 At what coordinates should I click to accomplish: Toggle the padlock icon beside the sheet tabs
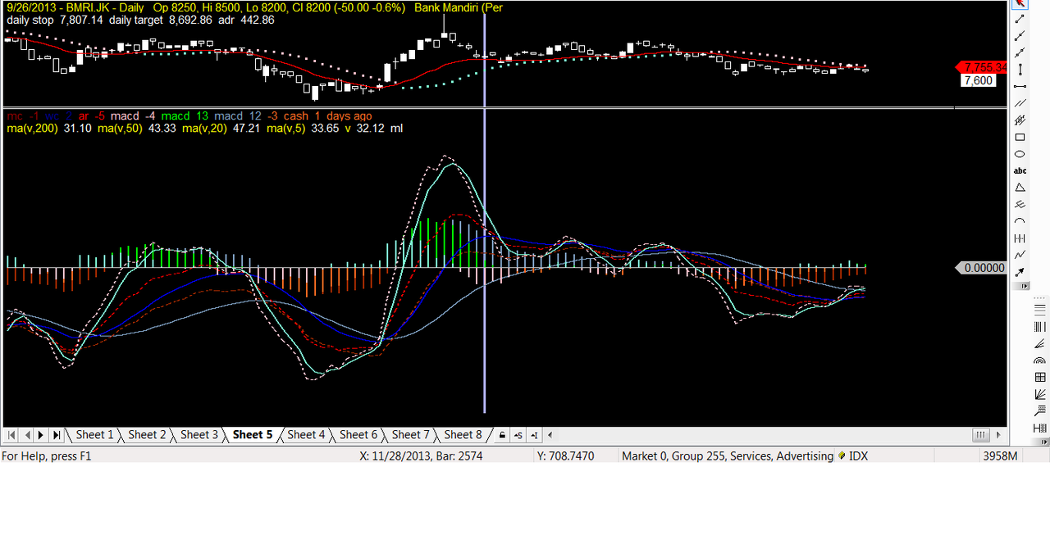click(501, 435)
